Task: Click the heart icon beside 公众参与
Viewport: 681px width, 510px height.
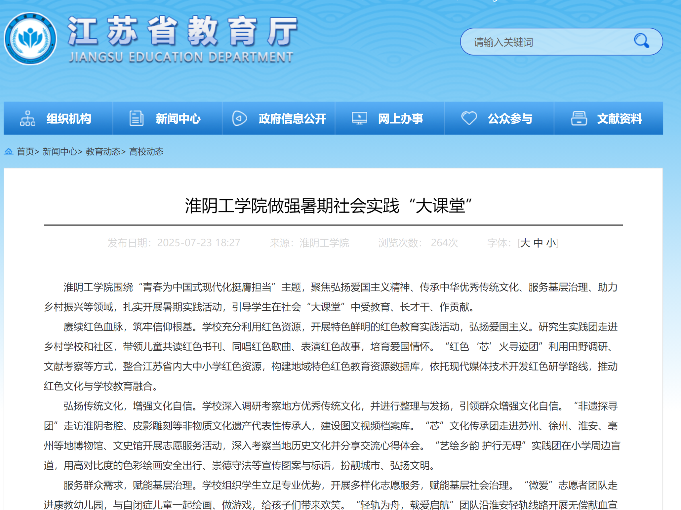Action: click(469, 119)
